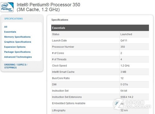
Task: Select All in the specifications sidebar
Action: point(6,27)
